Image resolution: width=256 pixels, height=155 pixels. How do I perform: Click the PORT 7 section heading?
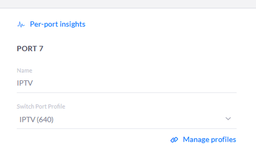(x=30, y=49)
